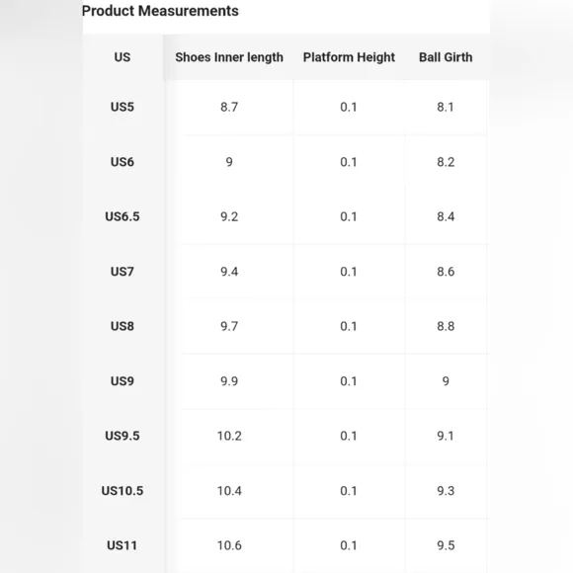Viewport: 573px width, 573px height.
Task: Select the 10.2 inner length for US9.5
Action: [229, 436]
